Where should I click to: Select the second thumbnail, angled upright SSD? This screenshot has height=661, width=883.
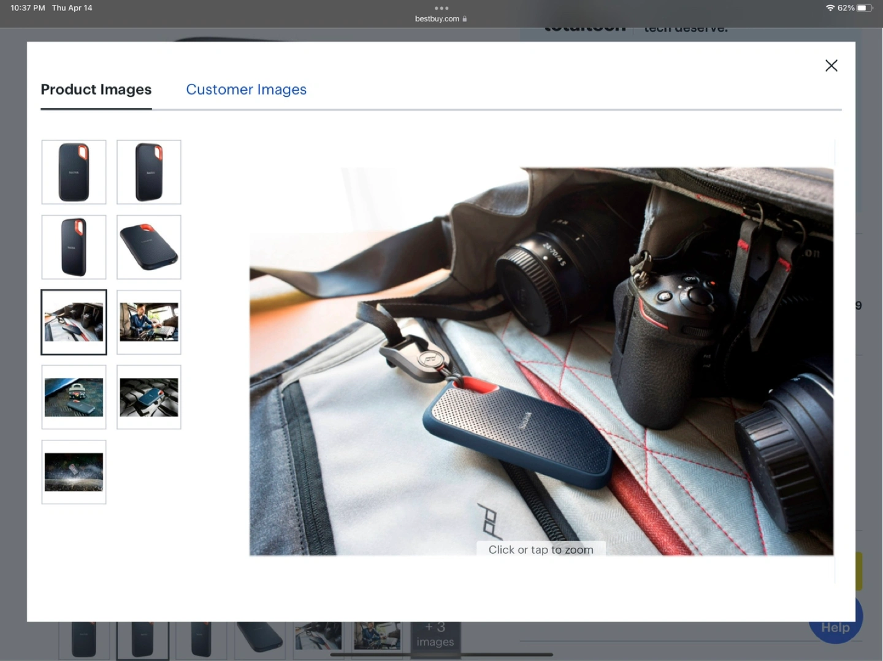pyautogui.click(x=149, y=172)
